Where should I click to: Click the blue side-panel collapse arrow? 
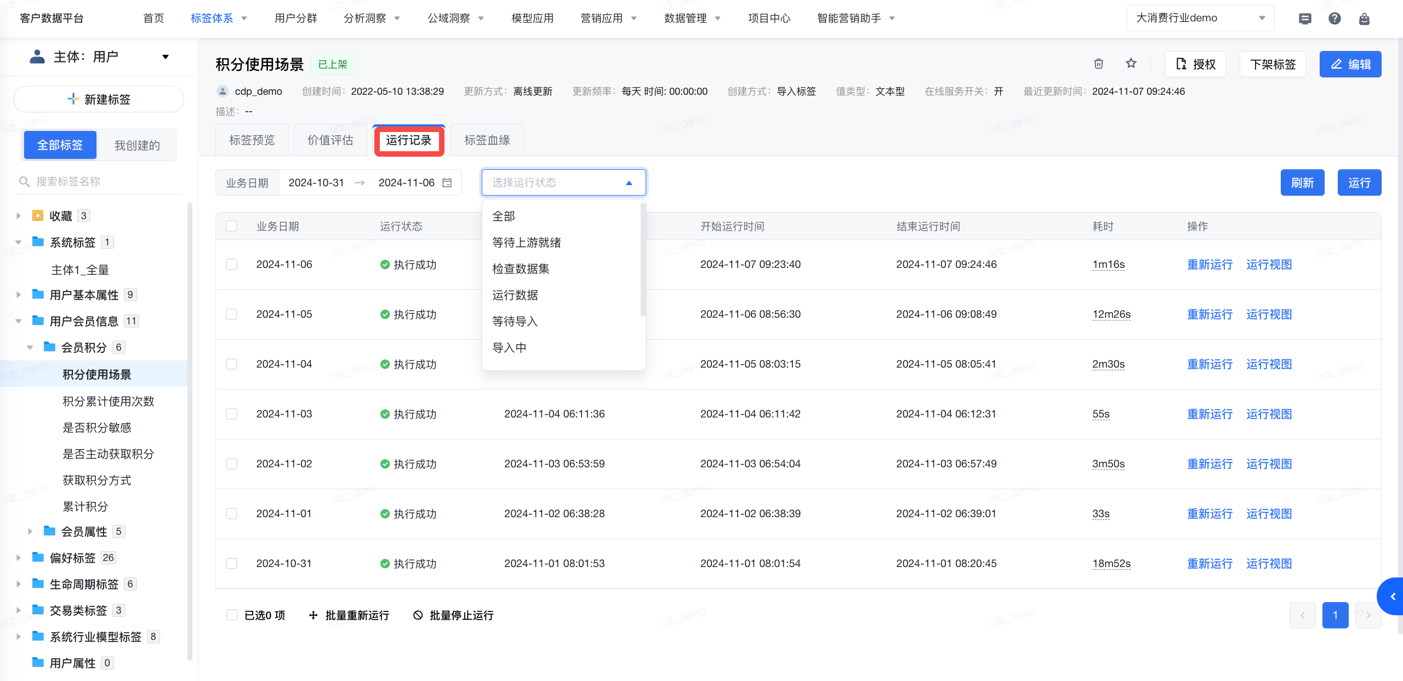click(1391, 596)
